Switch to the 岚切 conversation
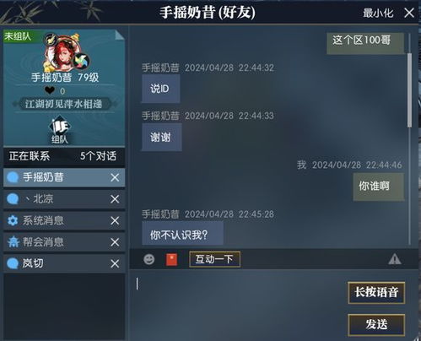The height and width of the screenshot is (341, 421). click(x=64, y=263)
